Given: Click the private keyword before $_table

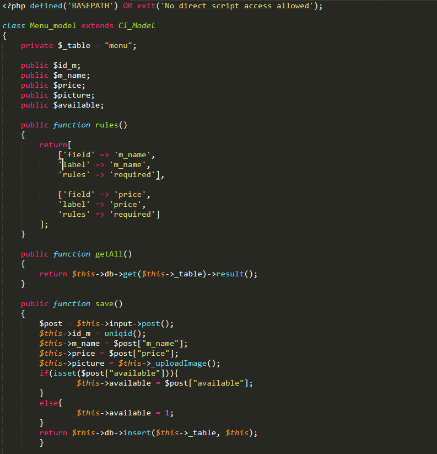Looking at the screenshot, I should [x=37, y=46].
